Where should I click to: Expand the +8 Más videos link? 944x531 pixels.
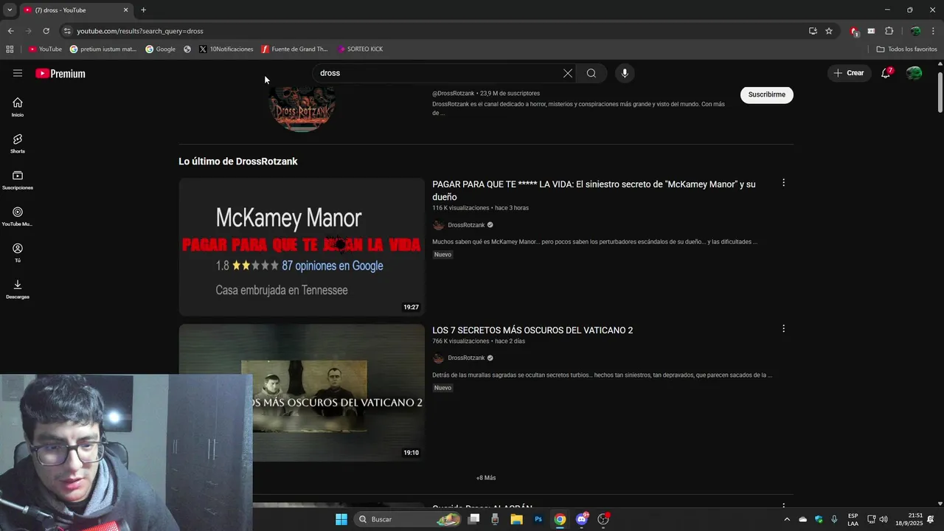tap(486, 478)
